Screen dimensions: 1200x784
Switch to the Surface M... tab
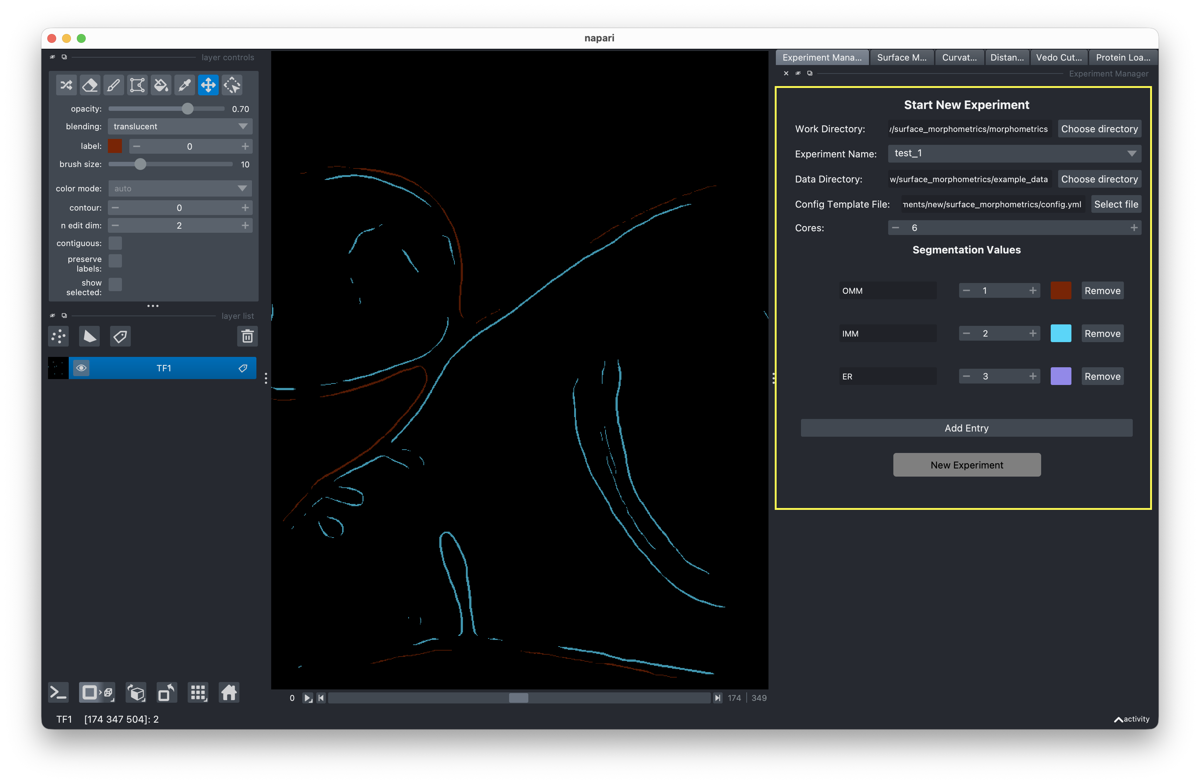pos(901,58)
